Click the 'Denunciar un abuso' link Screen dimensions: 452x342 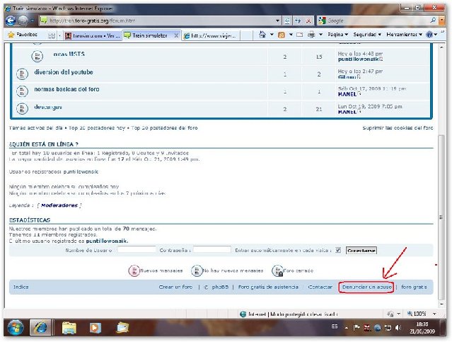click(366, 287)
